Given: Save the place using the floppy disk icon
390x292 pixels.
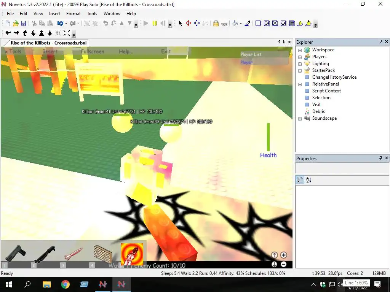Looking at the screenshot, I should tap(23, 23).
